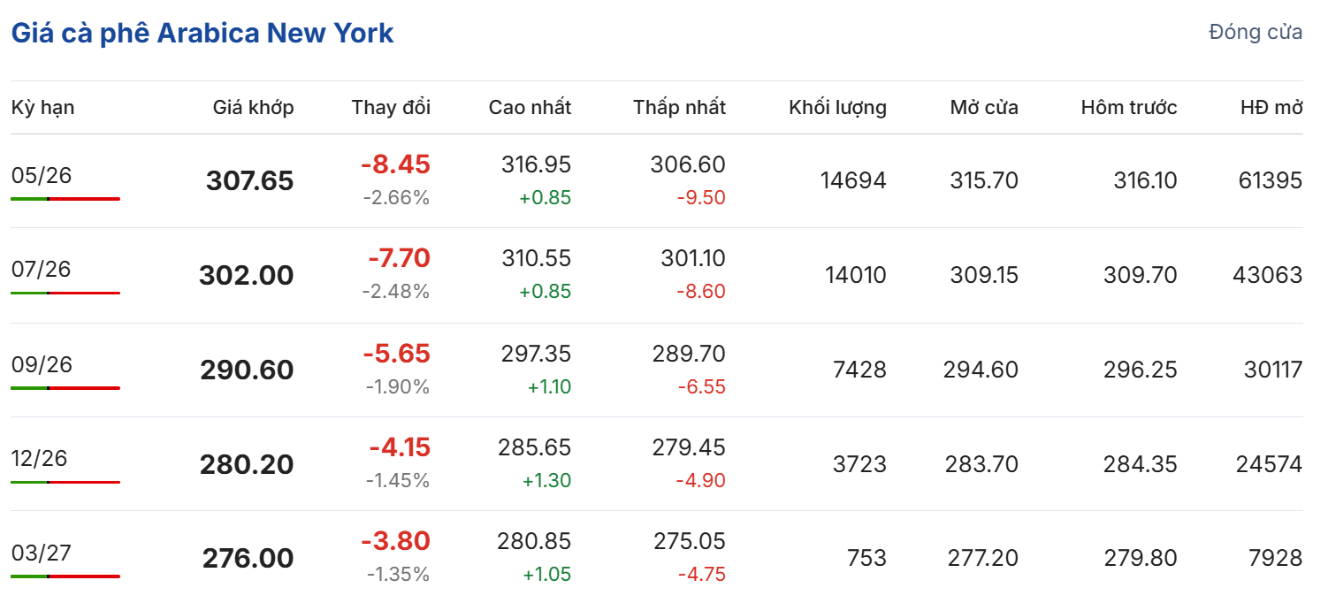Select the -5.65 change value for 09/26
This screenshot has height=603, width=1328.
pos(396,354)
